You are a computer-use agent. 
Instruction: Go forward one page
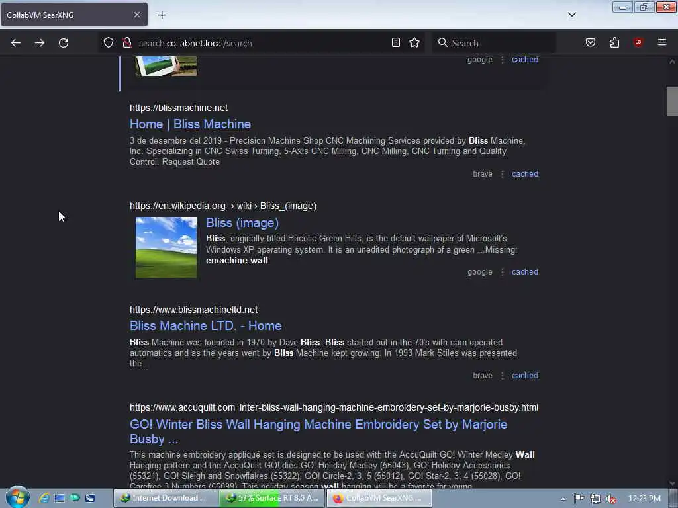[40, 43]
